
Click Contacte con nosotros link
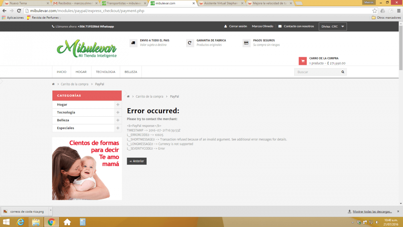pos(299,26)
